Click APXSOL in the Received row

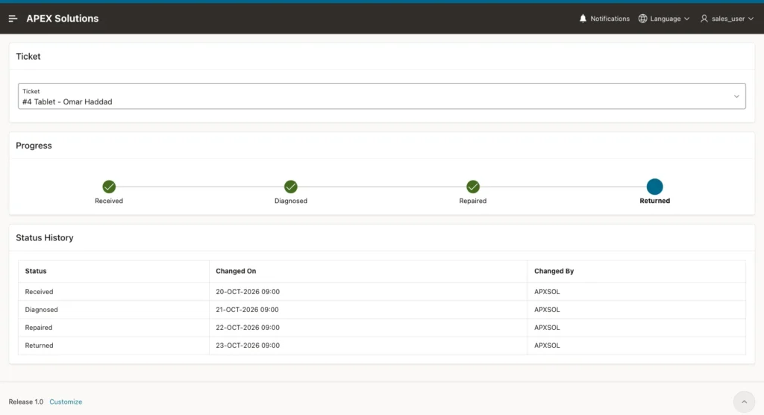coord(547,292)
